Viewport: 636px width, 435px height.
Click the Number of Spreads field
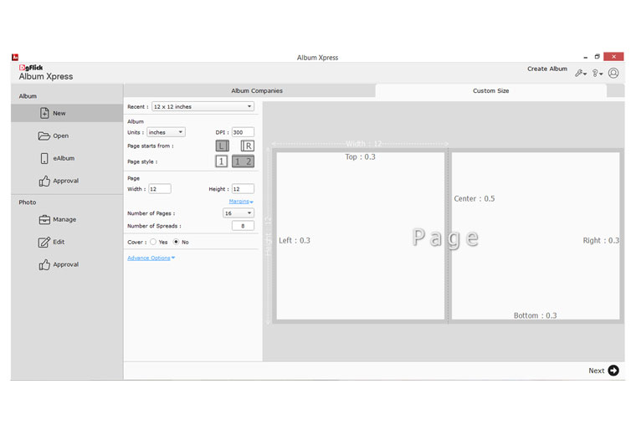[243, 226]
